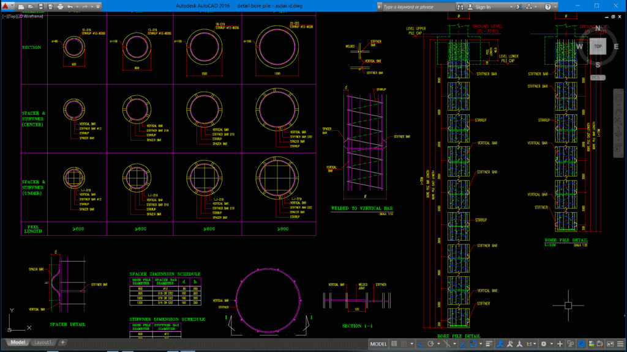Click the MODEL button in the status bar

coord(378,344)
